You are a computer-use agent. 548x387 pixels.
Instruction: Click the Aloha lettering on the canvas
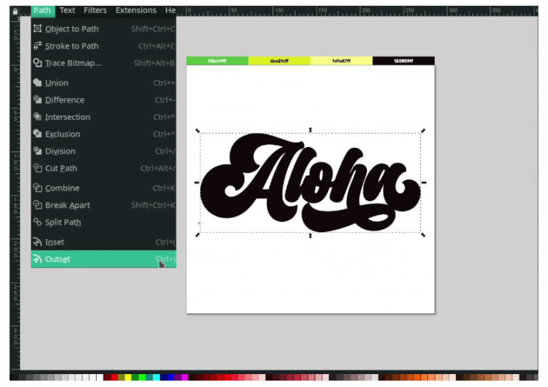pos(310,182)
